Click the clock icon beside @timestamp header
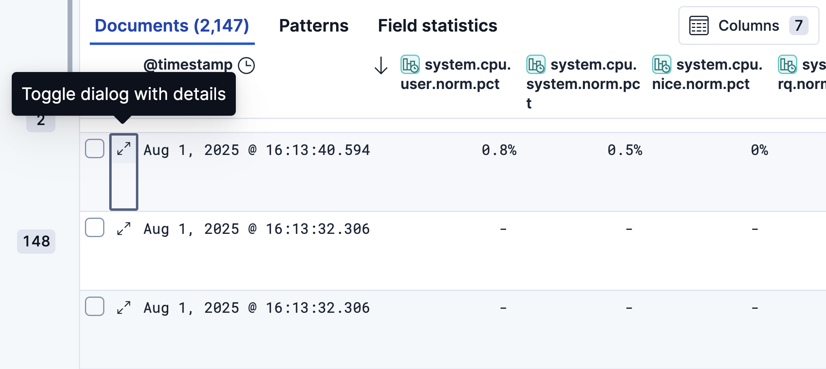The height and width of the screenshot is (369, 826). [247, 65]
